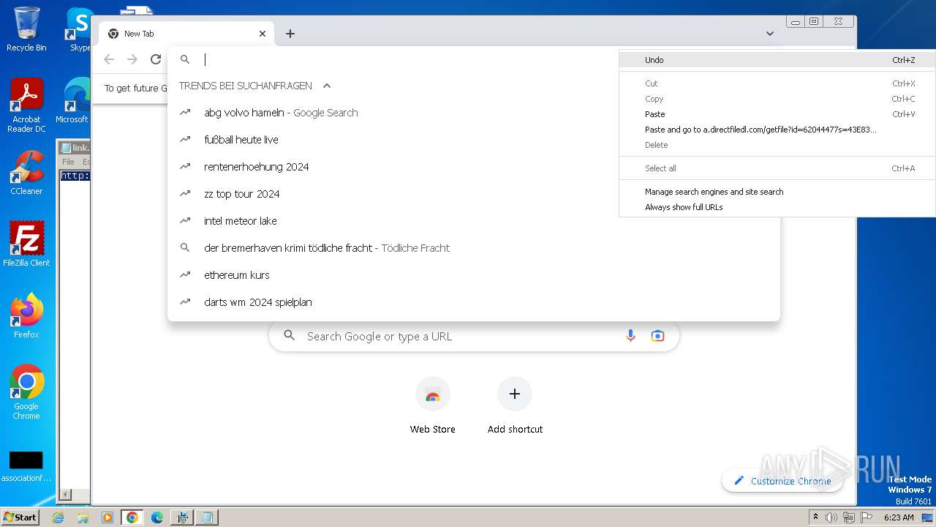
Task: Select suggestion abg volvo hameln
Action: coord(474,113)
